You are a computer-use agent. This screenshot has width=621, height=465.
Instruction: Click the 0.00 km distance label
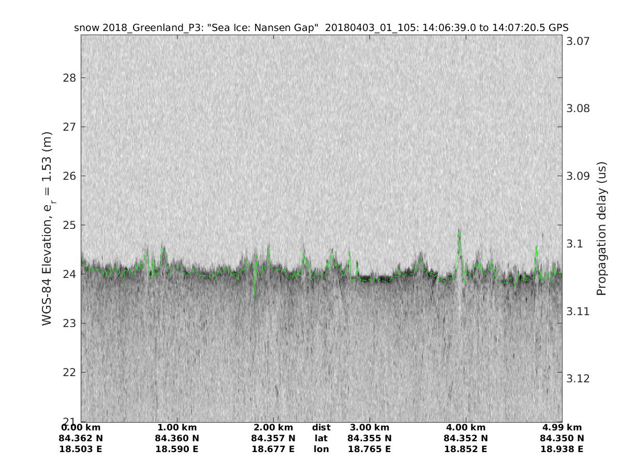tap(81, 428)
